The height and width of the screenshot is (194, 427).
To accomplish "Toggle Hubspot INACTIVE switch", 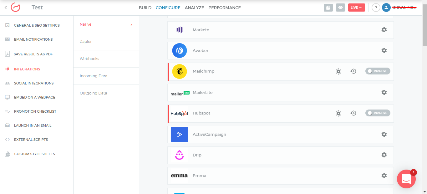I will tap(378, 113).
